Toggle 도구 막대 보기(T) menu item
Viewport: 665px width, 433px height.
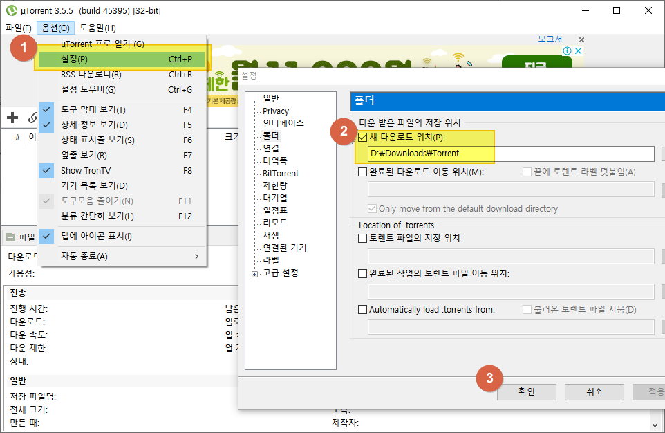[x=122, y=109]
